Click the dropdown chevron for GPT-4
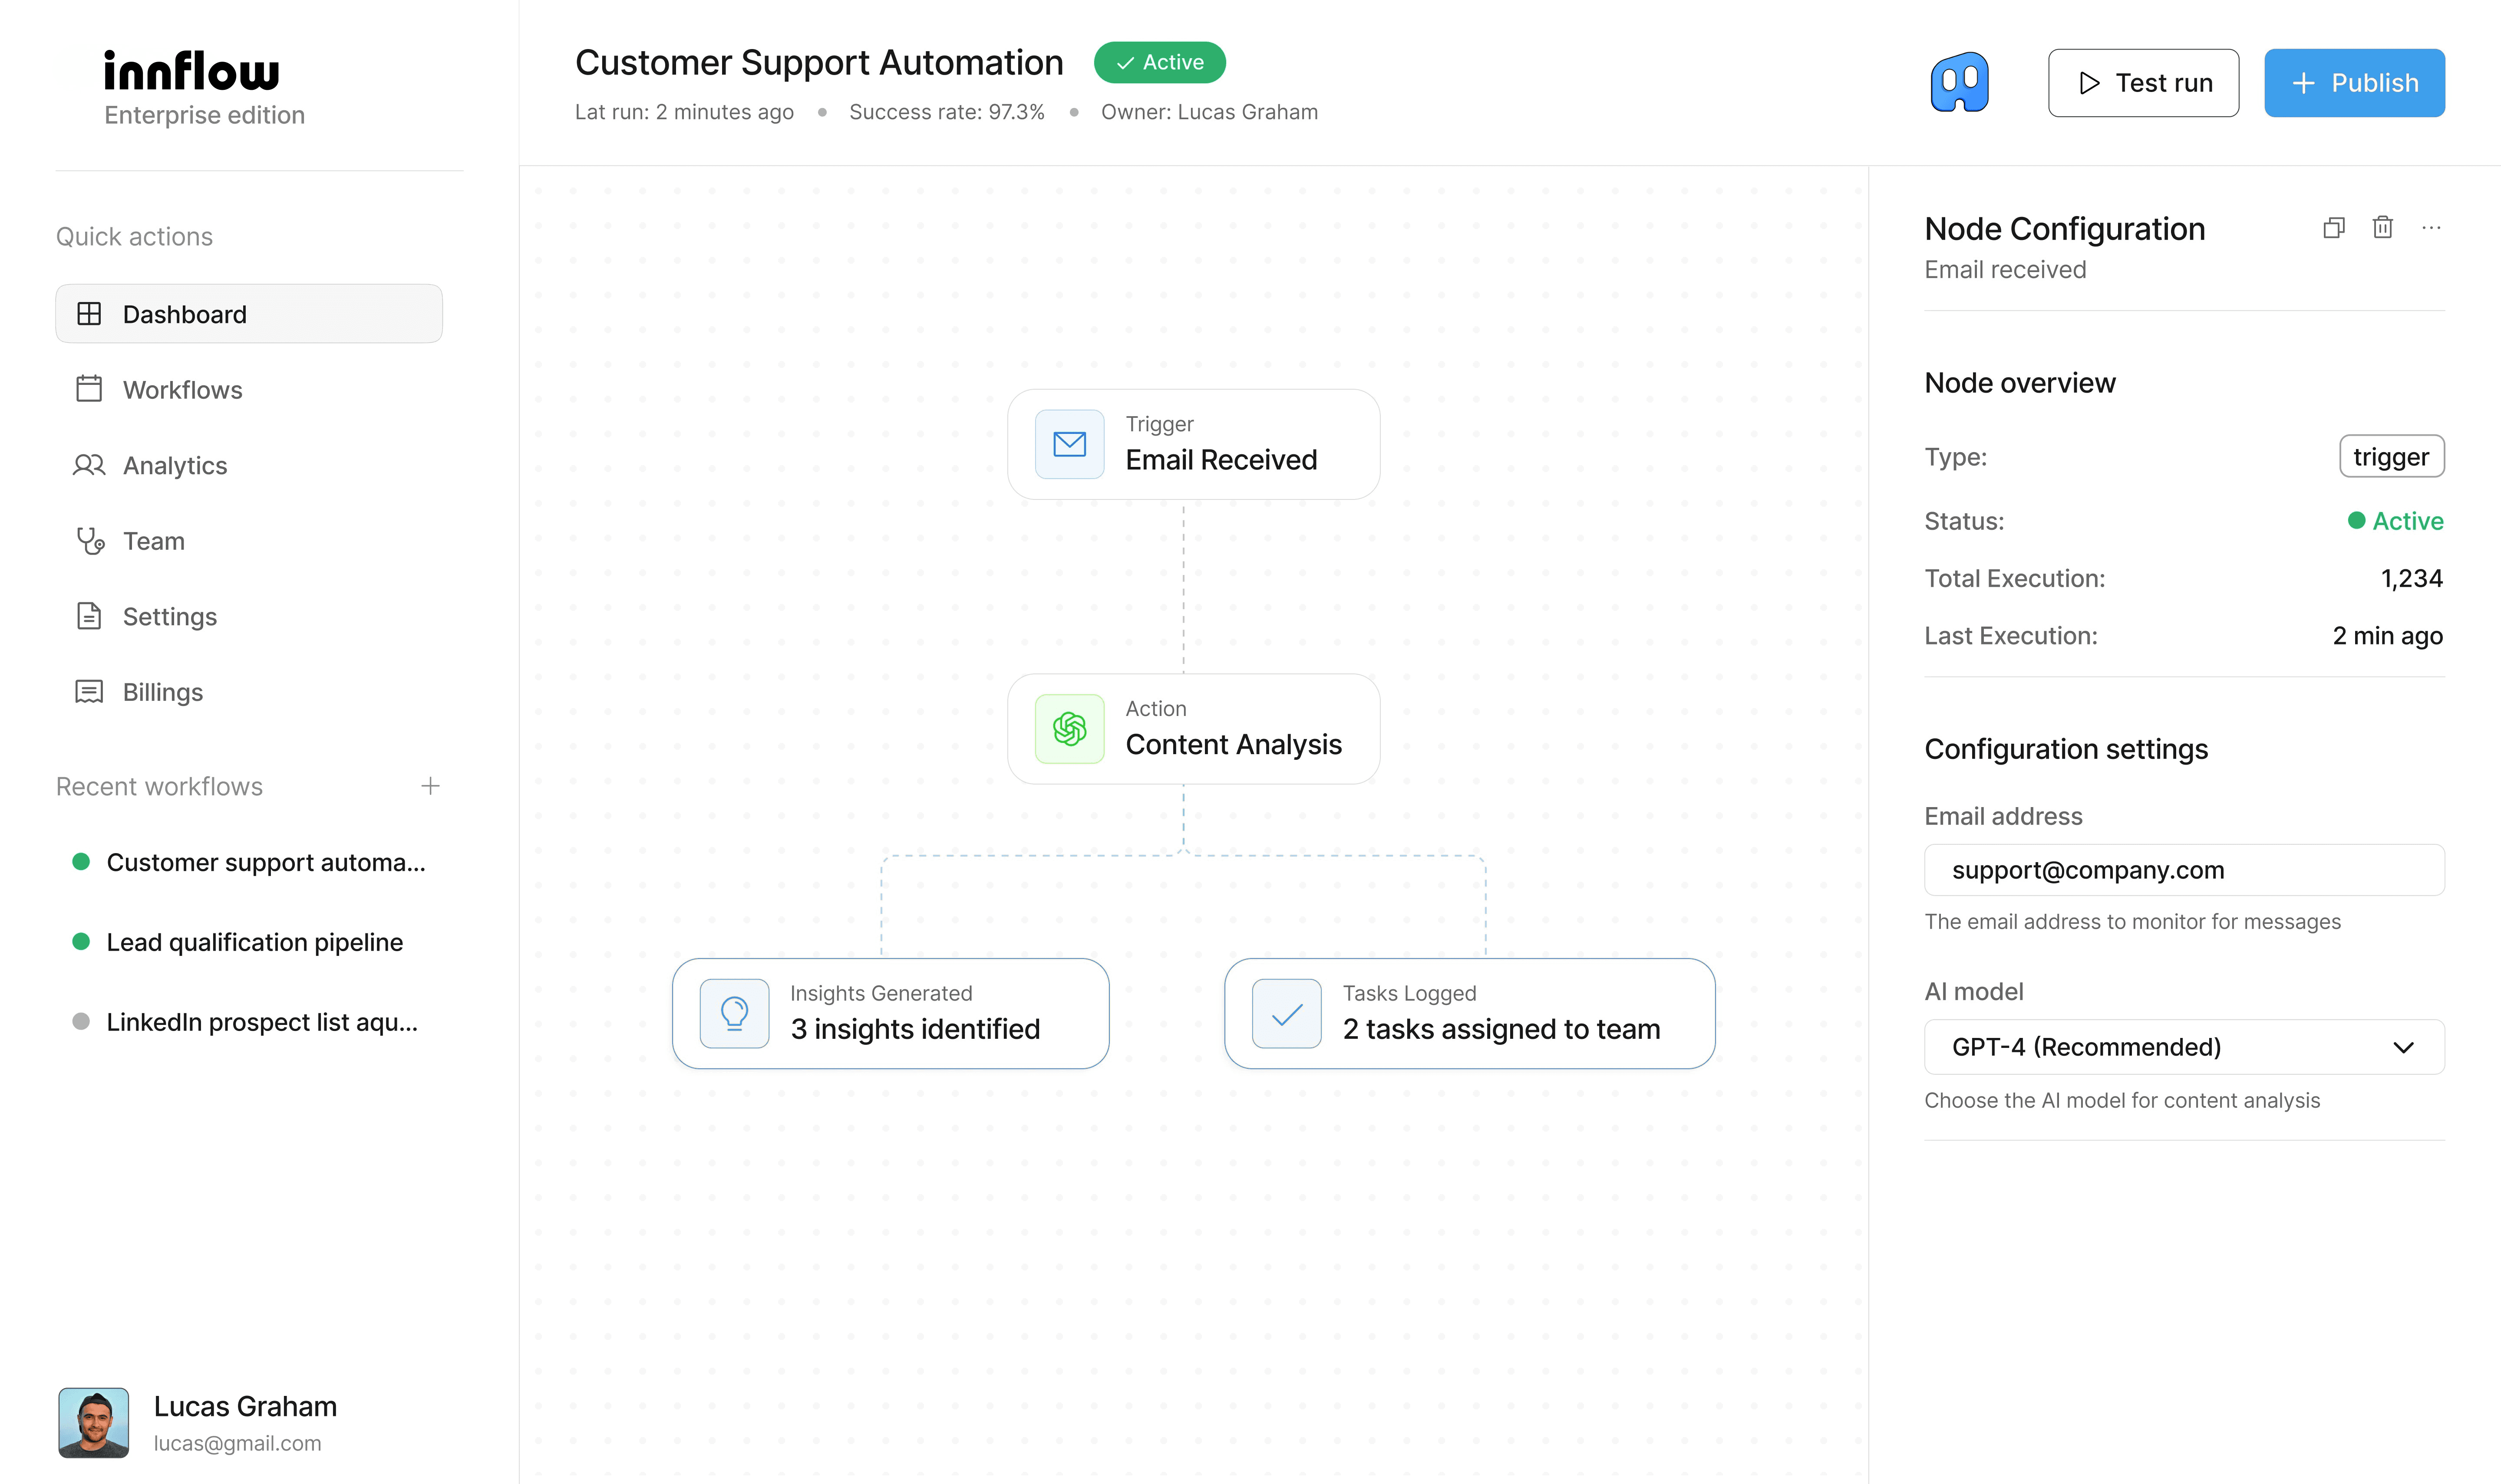Image resolution: width=2501 pixels, height=1484 pixels. click(x=2403, y=1047)
